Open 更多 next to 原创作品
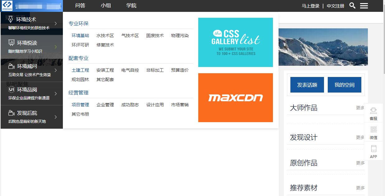Screen dimensions: 385x196 [x=360, y=163]
